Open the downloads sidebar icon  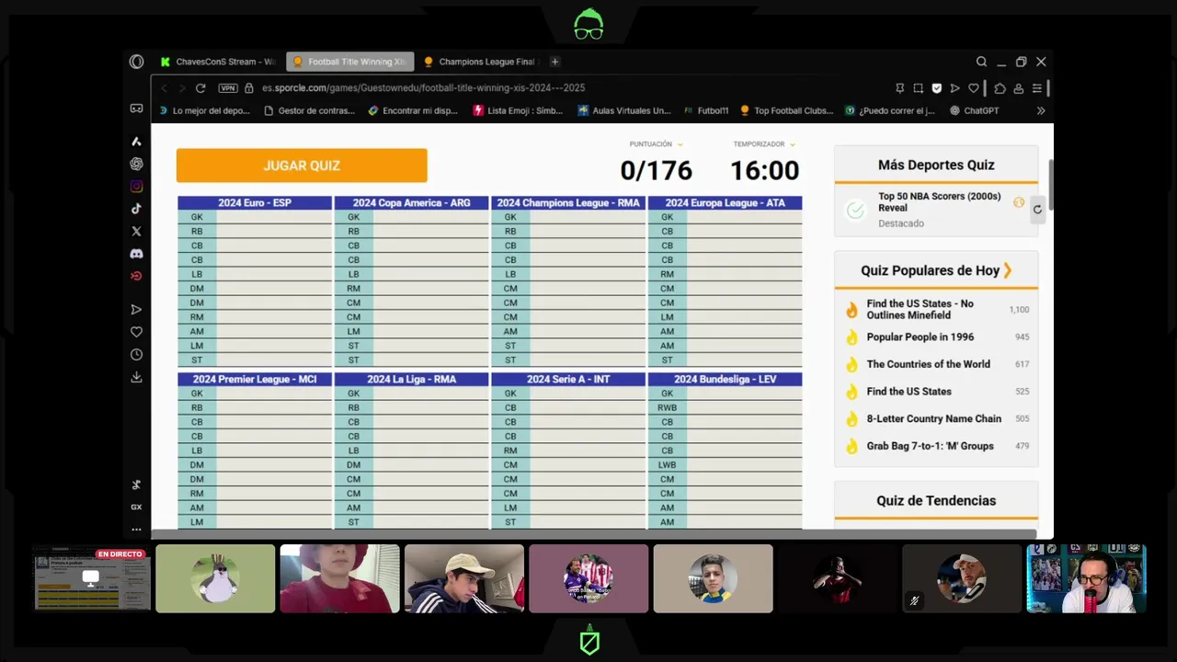[136, 377]
